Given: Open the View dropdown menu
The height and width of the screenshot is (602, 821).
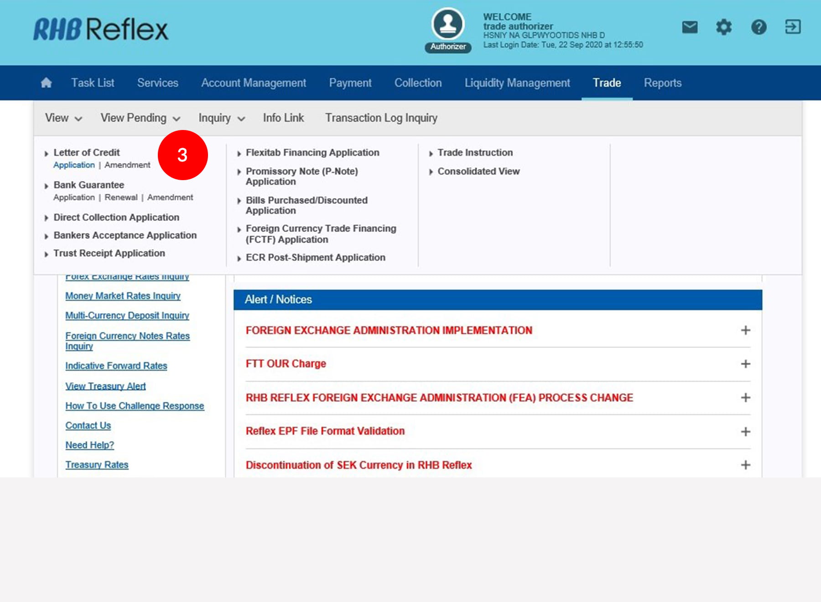Looking at the screenshot, I should [63, 118].
